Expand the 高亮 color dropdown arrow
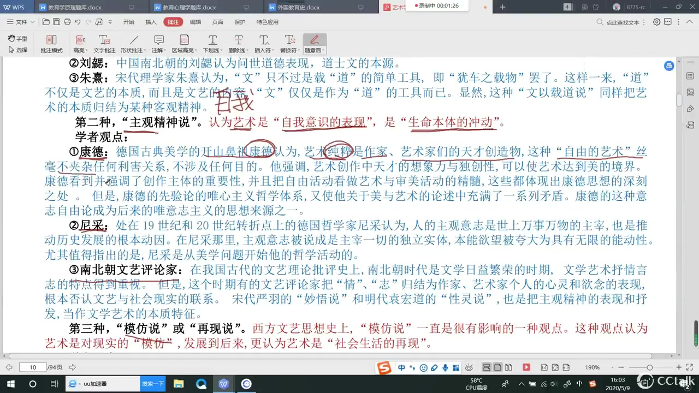Screen dimensions: 699x393 [87, 50]
